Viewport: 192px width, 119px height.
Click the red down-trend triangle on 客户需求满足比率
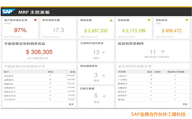pyautogui.click(x=36, y=20)
